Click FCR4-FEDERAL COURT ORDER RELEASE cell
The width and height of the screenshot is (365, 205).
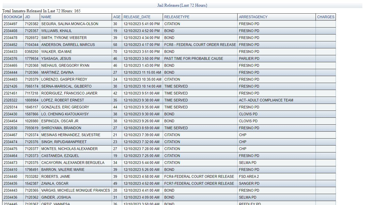(x=199, y=176)
